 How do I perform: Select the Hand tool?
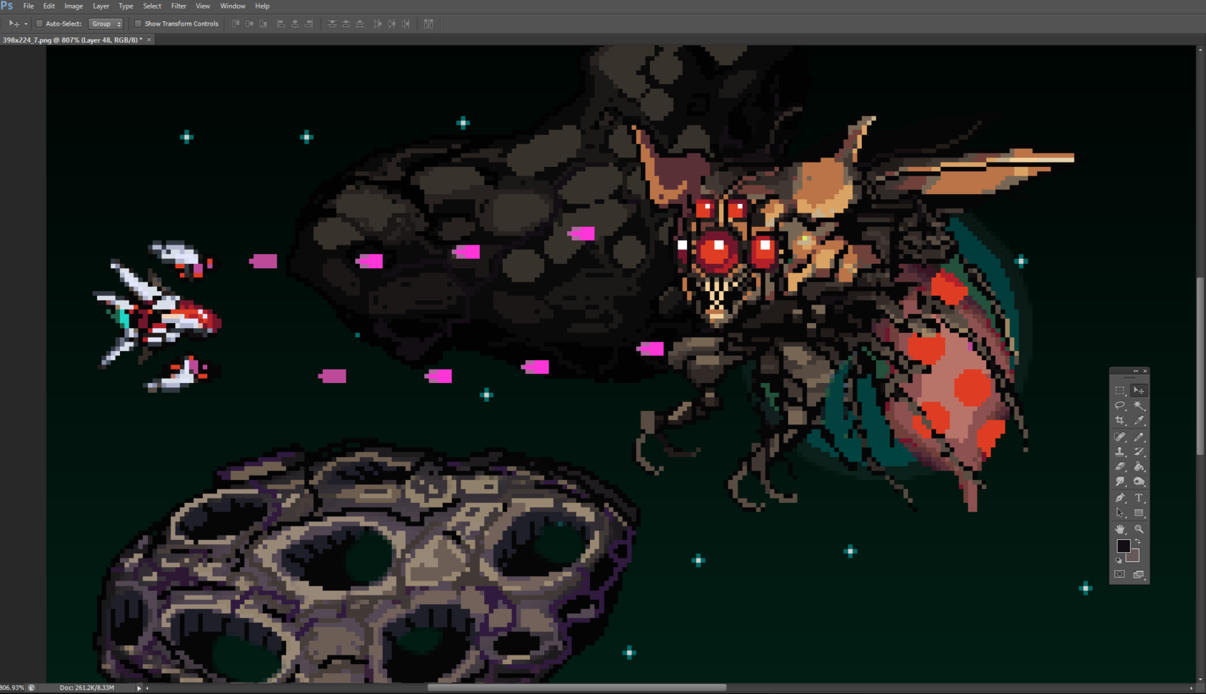1120,529
